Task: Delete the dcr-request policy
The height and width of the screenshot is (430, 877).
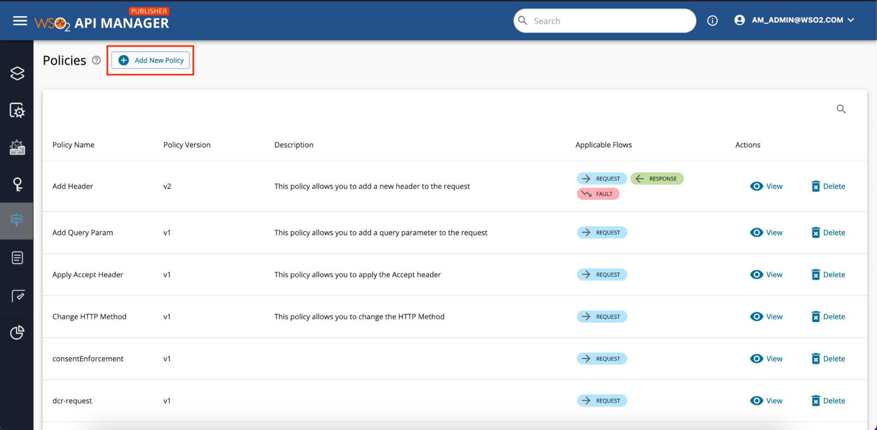Action: (828, 401)
